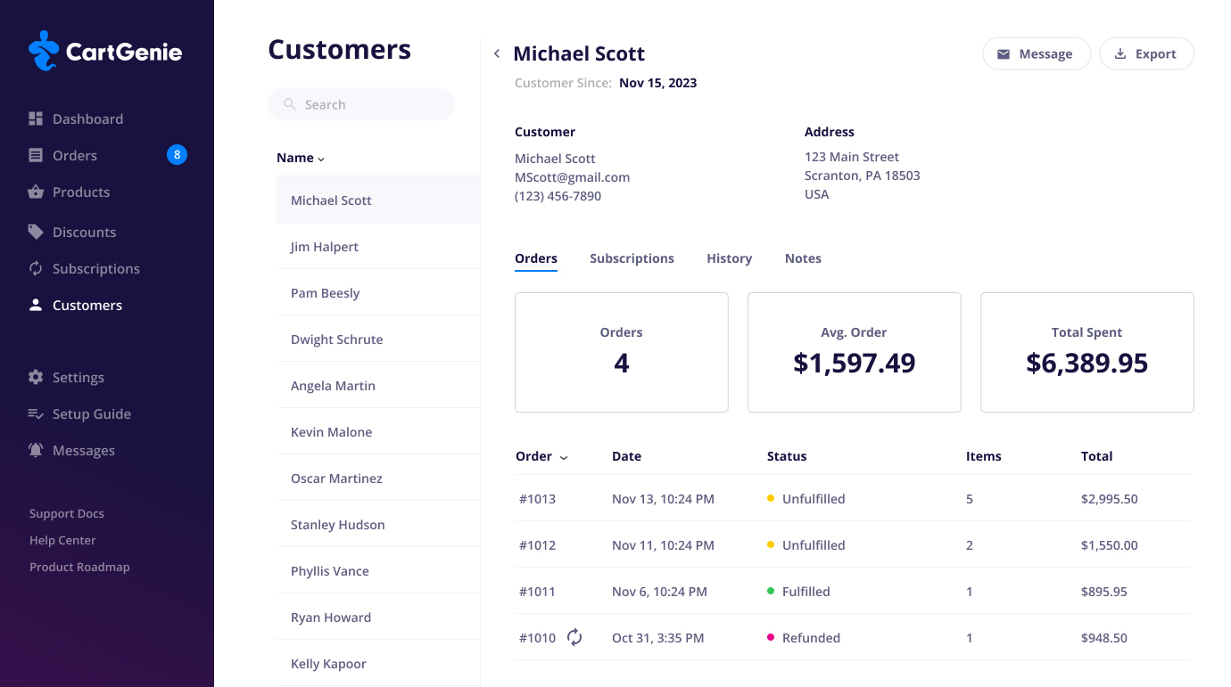Click the back arrow beside Michael Scott

coord(497,53)
